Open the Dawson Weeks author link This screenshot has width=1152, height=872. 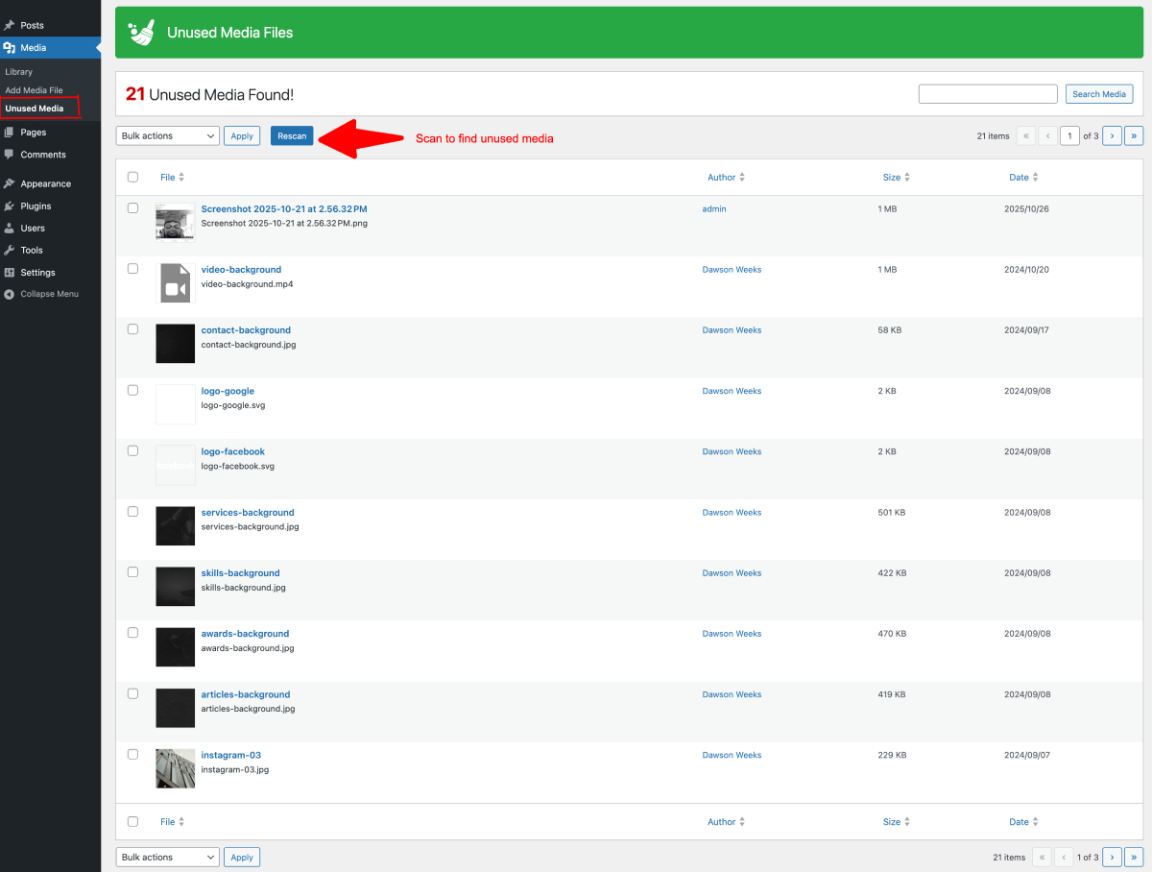[732, 269]
